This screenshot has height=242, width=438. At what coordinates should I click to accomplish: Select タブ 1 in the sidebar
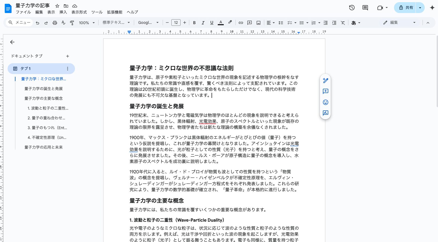pyautogui.click(x=41, y=69)
